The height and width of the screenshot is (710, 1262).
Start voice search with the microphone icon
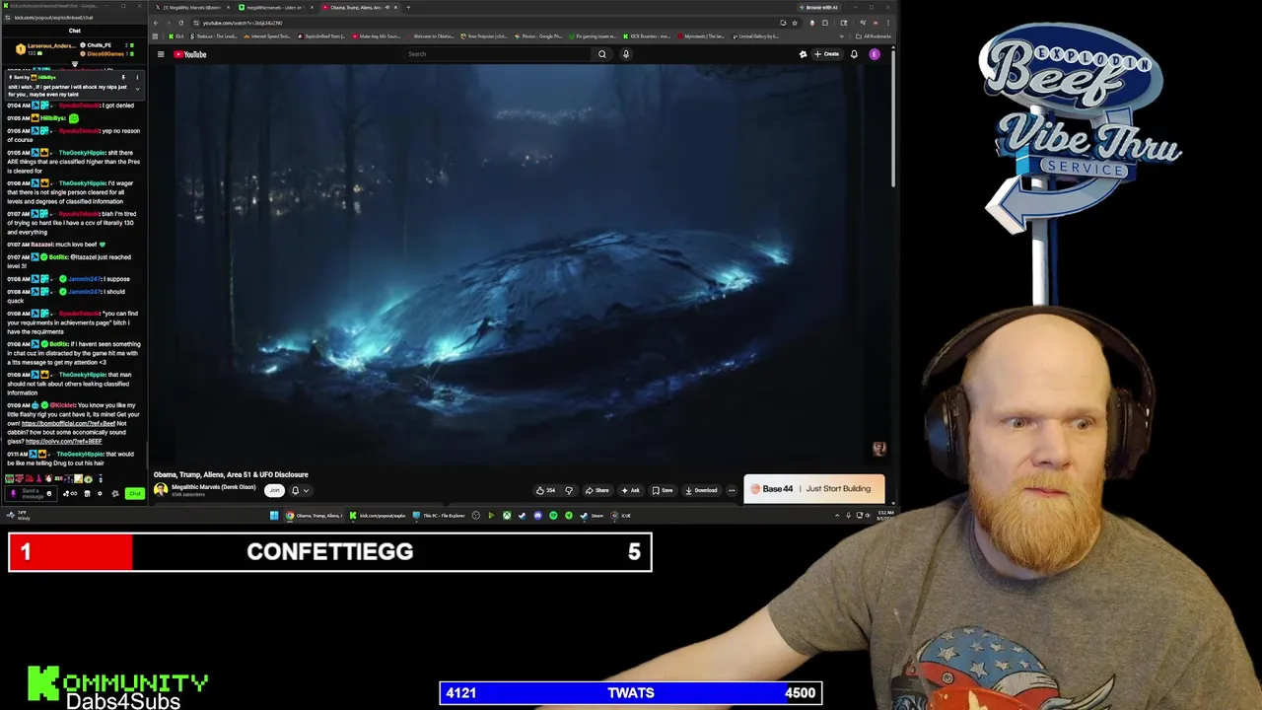pos(625,54)
